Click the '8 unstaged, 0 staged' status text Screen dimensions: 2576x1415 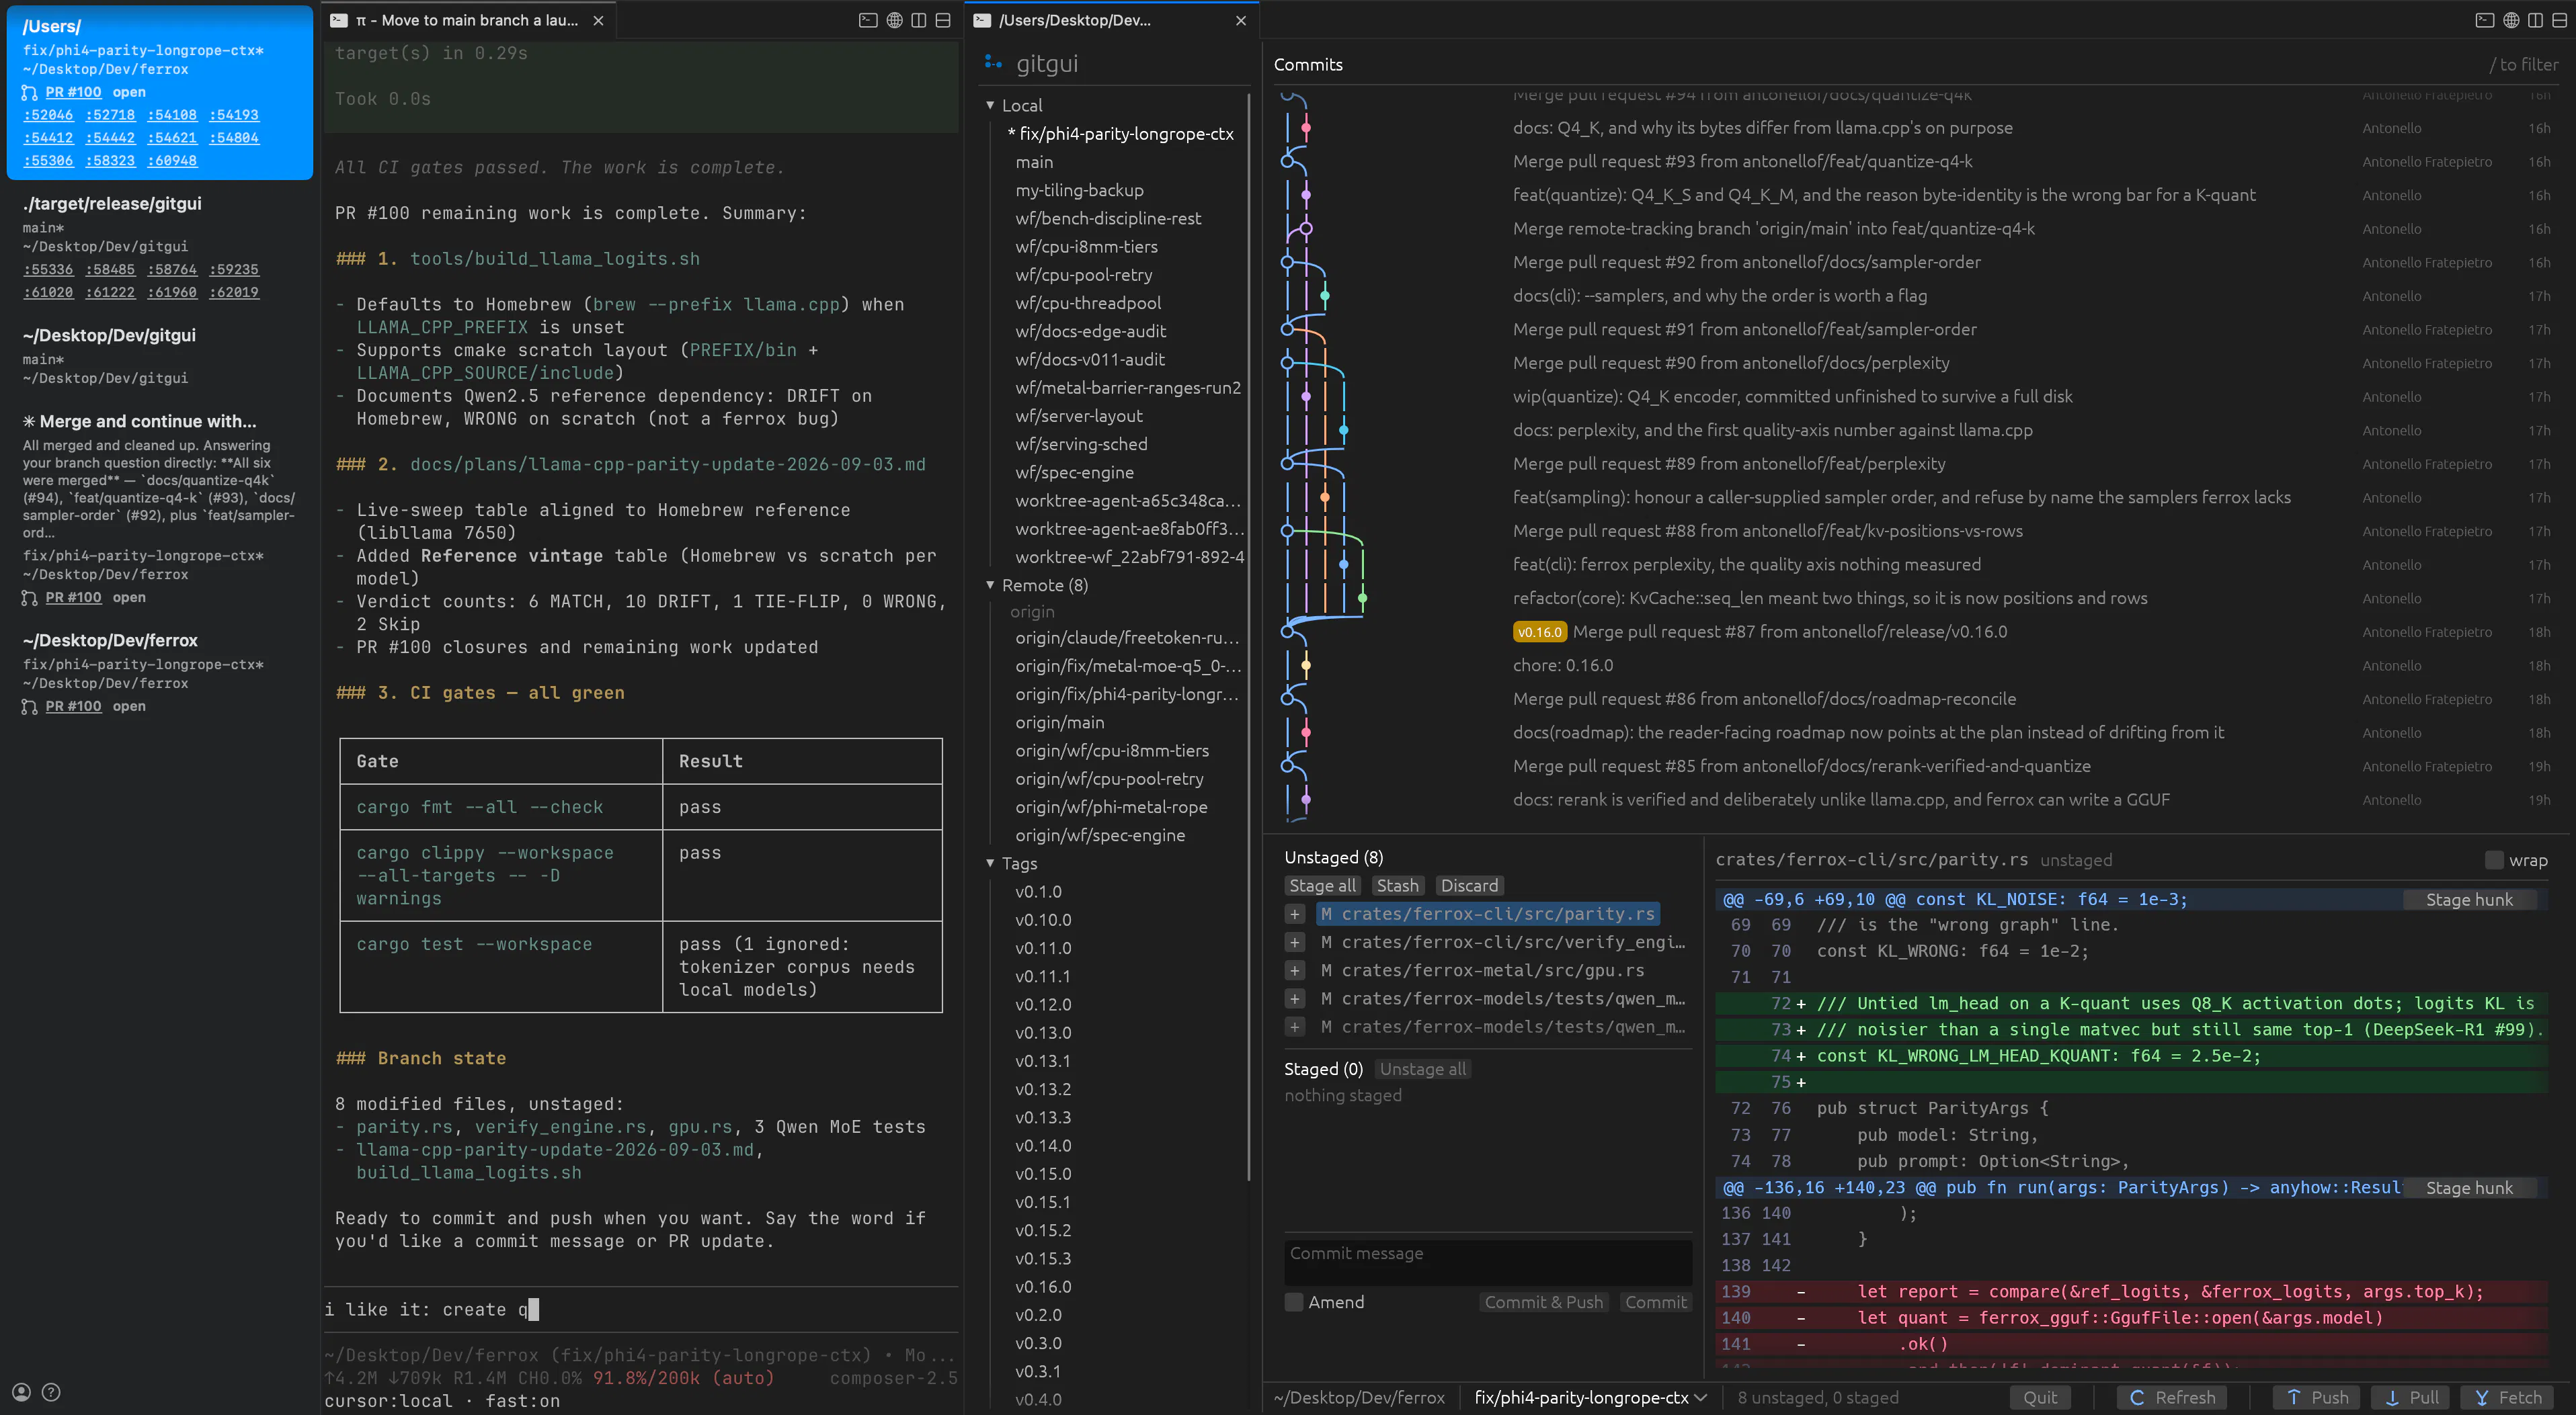click(1817, 1397)
